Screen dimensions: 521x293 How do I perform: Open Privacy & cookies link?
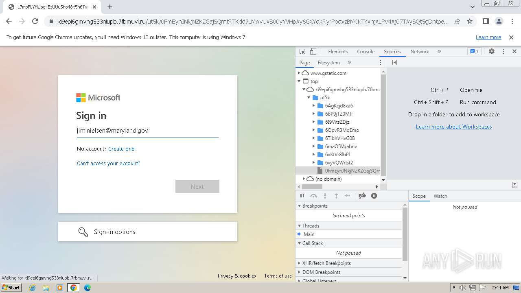tap(237, 276)
